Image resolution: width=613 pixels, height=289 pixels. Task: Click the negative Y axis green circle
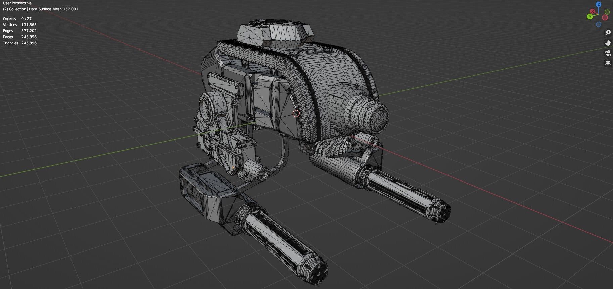click(x=607, y=12)
